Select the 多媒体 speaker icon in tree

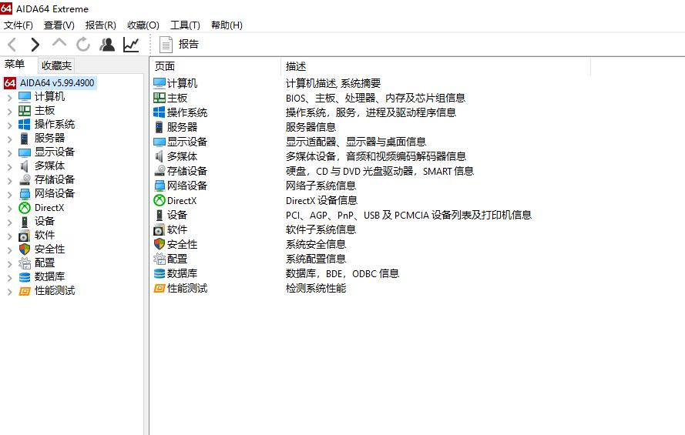click(x=25, y=166)
